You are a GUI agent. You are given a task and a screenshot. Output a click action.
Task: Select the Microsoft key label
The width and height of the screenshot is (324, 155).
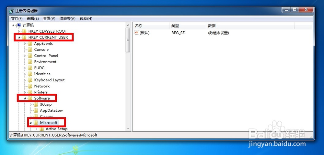coord(49,123)
